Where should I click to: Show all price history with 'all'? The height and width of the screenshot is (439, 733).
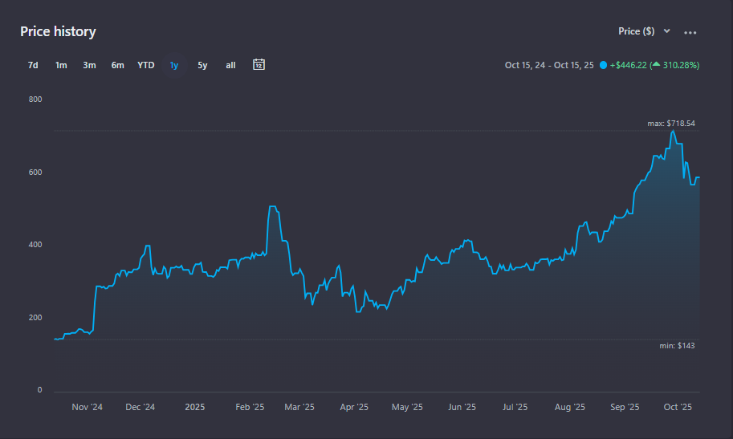pyautogui.click(x=230, y=65)
